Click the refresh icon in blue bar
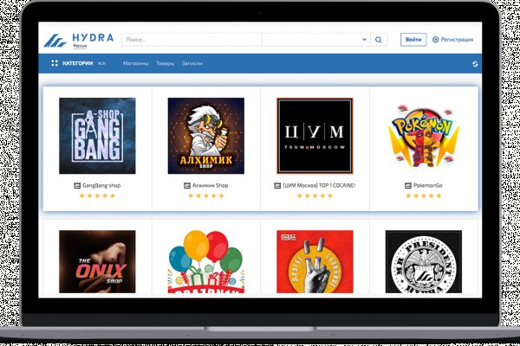520x346 pixels. point(474,63)
